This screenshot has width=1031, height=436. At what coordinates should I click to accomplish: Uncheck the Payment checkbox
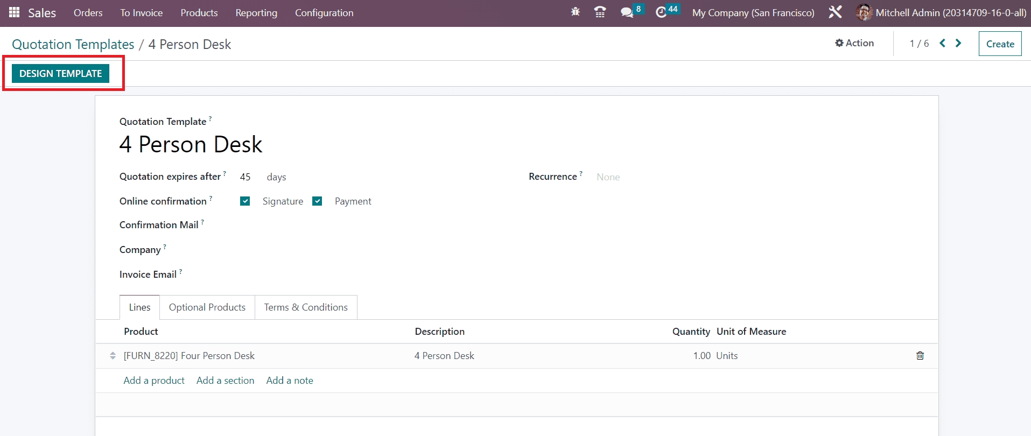tap(317, 201)
